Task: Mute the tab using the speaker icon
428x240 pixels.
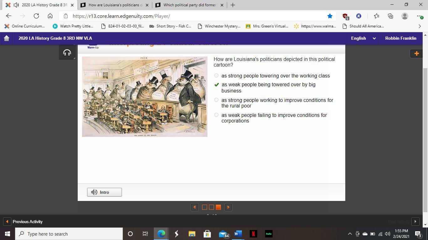Action: tap(16, 5)
